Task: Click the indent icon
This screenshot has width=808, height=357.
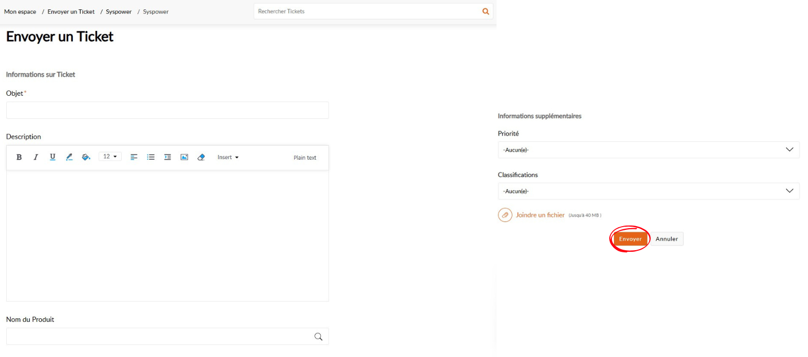Action: 167,157
